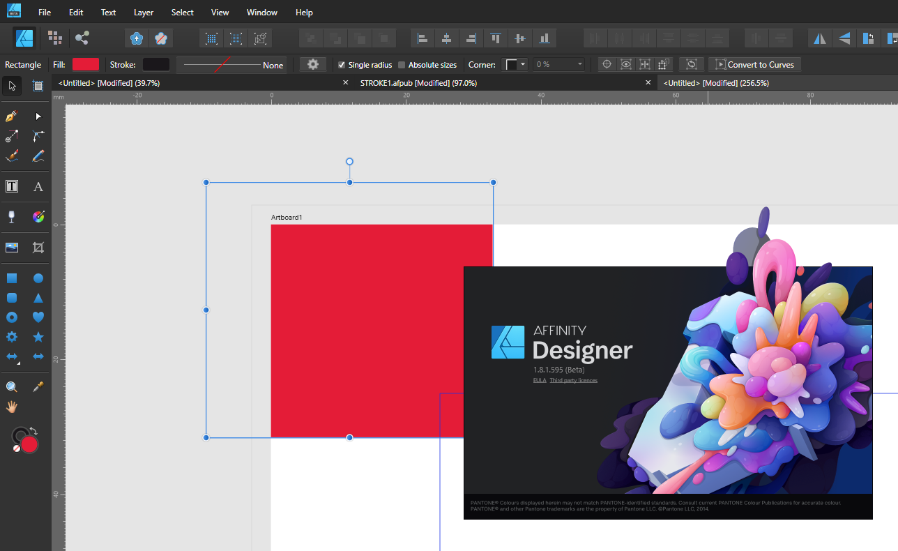Viewport: 898px width, 551px height.
Task: Open the Text menu
Action: coord(108,13)
